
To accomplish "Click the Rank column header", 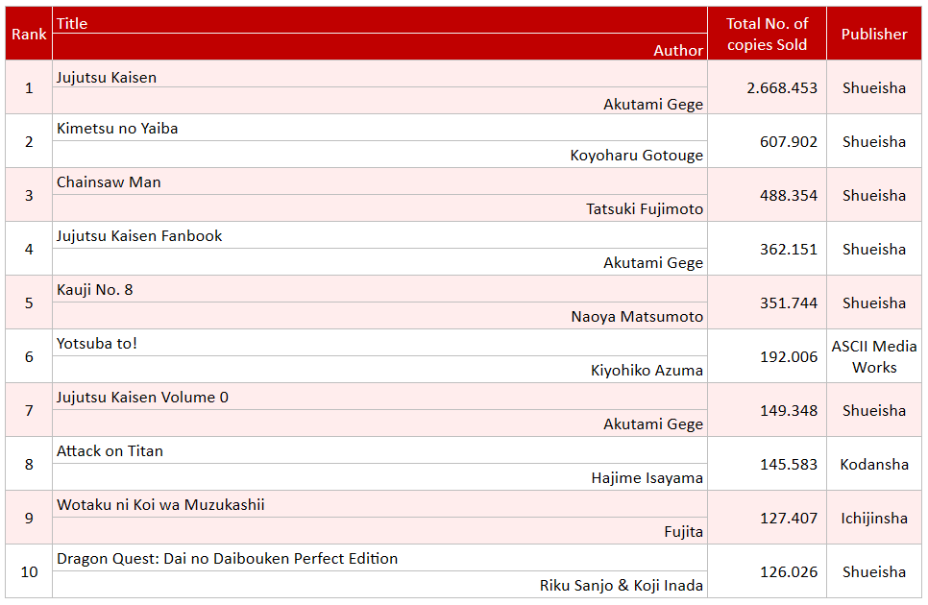I will click(29, 35).
